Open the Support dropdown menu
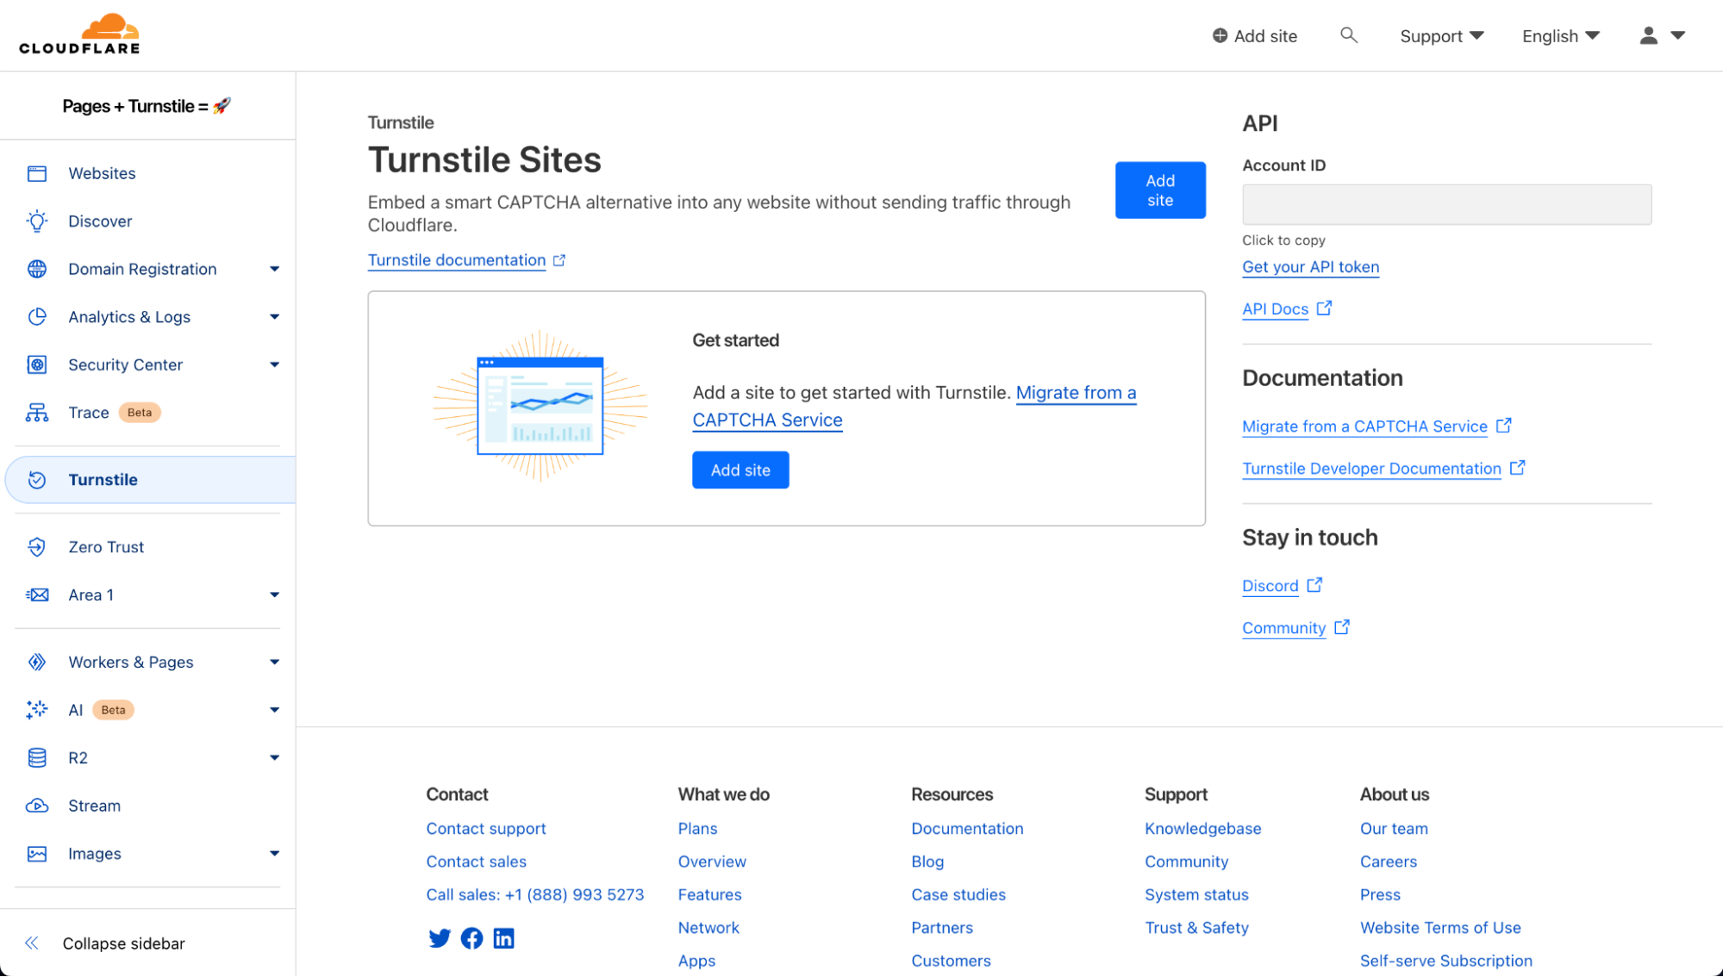The height and width of the screenshot is (977, 1723). coord(1441,36)
